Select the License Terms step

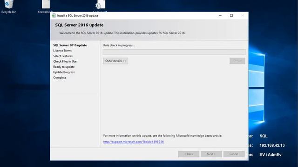click(x=62, y=51)
